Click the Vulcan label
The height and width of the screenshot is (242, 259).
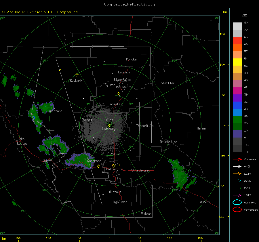(146, 214)
